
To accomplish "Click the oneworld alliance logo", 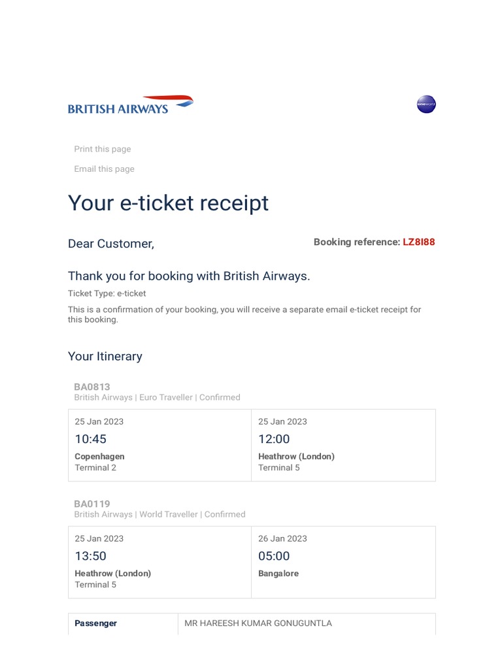I will coord(426,105).
